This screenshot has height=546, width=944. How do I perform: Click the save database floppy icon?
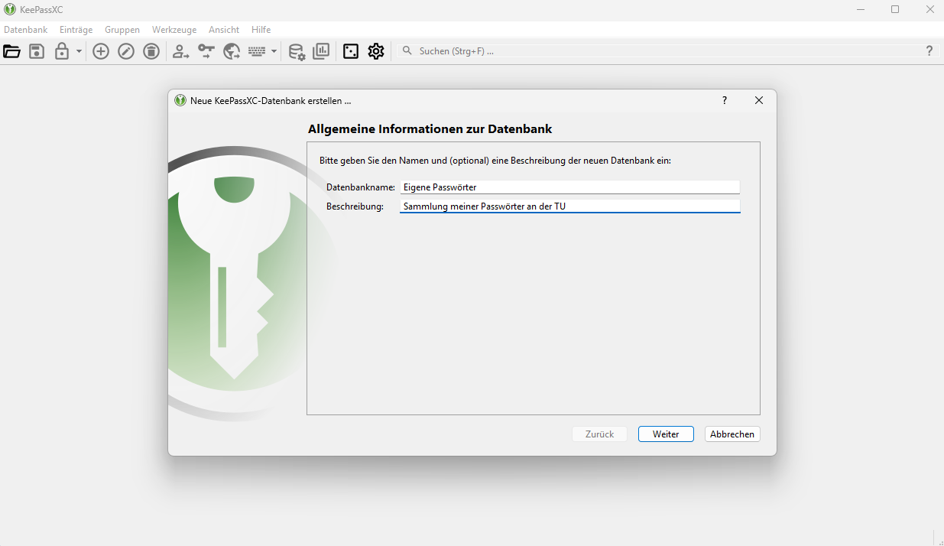37,51
